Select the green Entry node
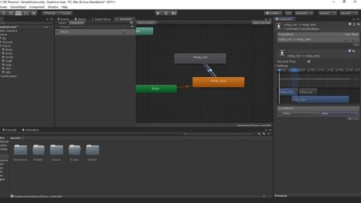The image size is (361, 203). [156, 89]
